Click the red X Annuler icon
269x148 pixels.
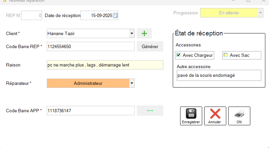[x=215, y=114]
